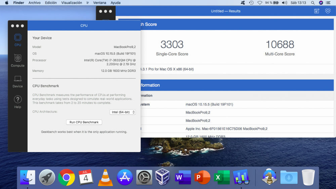Open the Edición menu
Image resolution: width=336 pixels, height=189 pixels.
tap(51, 3)
